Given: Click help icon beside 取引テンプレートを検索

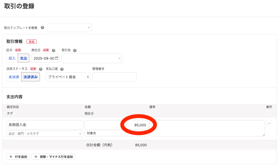Looking at the screenshot, I should (x=42, y=28).
